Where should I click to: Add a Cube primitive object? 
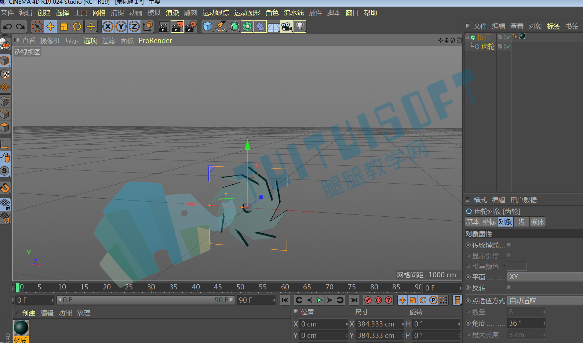point(208,26)
